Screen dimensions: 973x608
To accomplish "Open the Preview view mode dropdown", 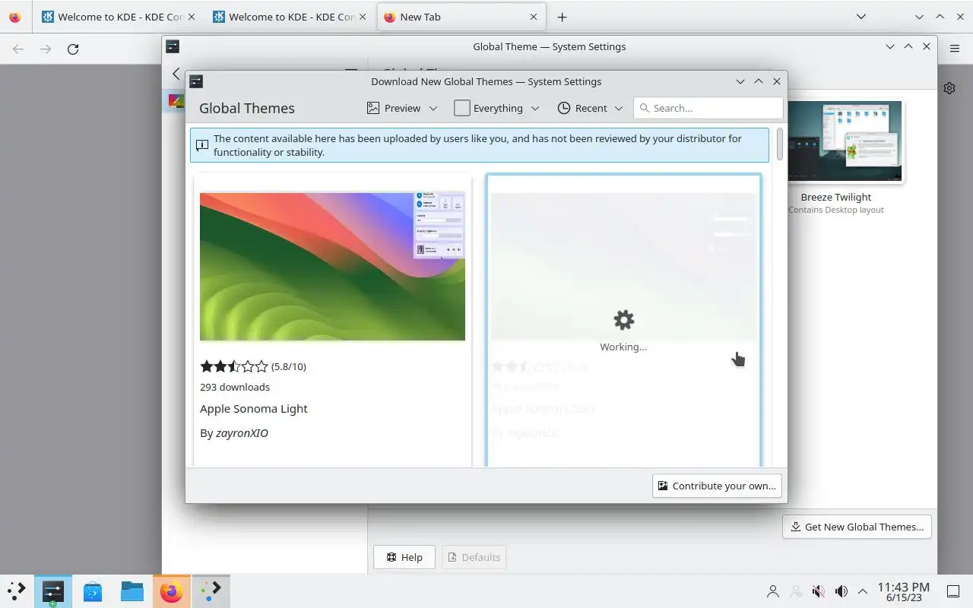I will [x=402, y=108].
